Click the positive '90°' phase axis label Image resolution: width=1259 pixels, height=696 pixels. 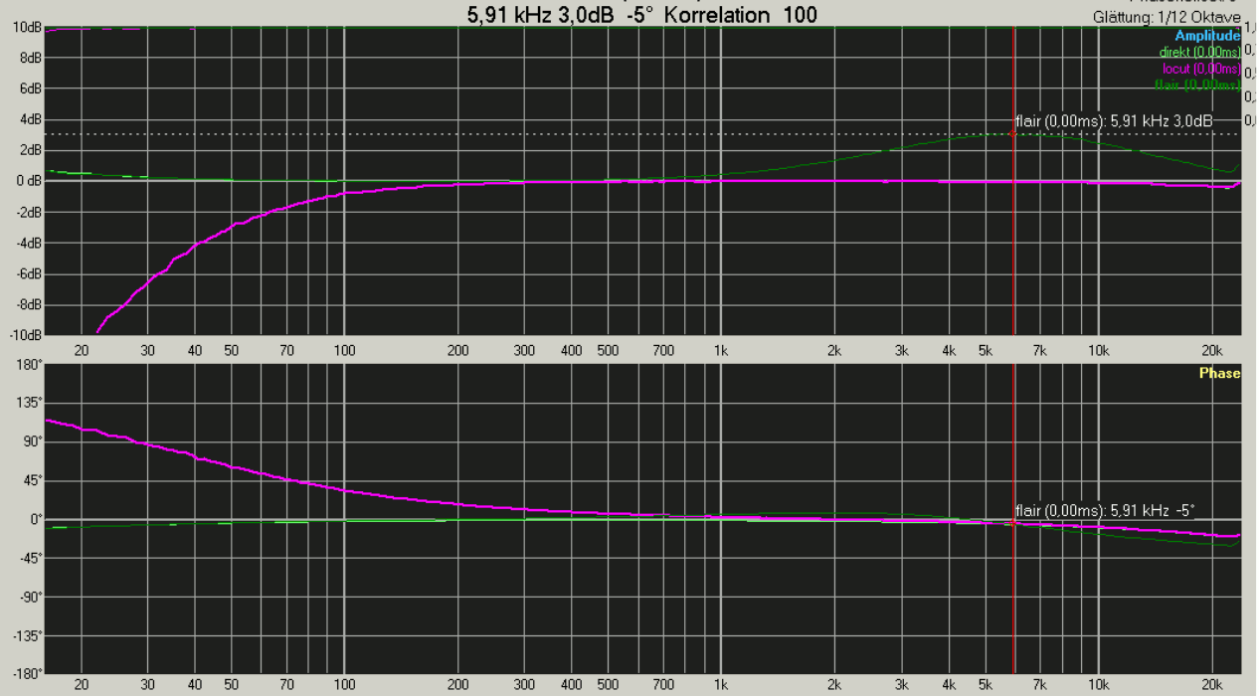coord(33,441)
